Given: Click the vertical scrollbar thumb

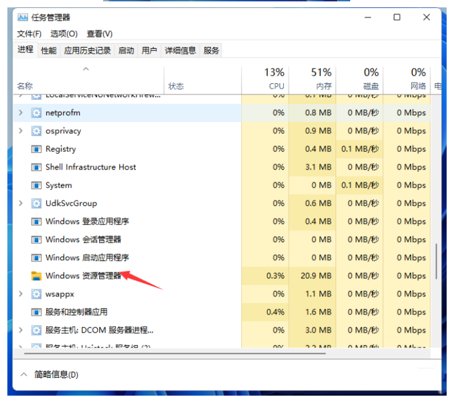Looking at the screenshot, I should [x=437, y=262].
